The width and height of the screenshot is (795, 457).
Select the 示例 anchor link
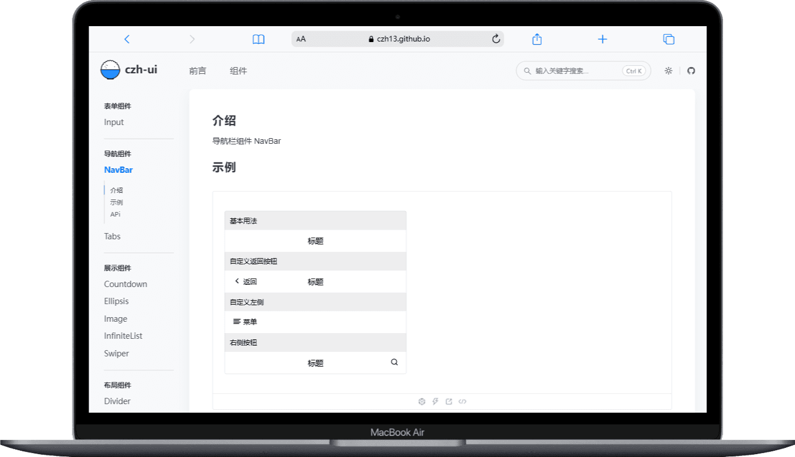[116, 202]
